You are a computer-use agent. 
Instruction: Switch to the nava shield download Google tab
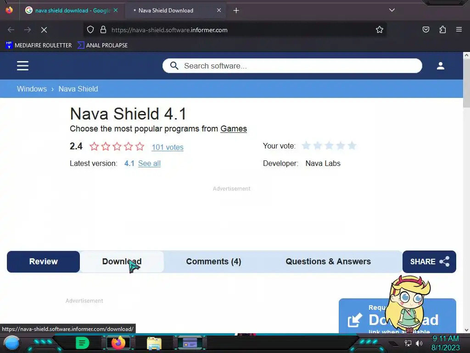pyautogui.click(x=72, y=11)
